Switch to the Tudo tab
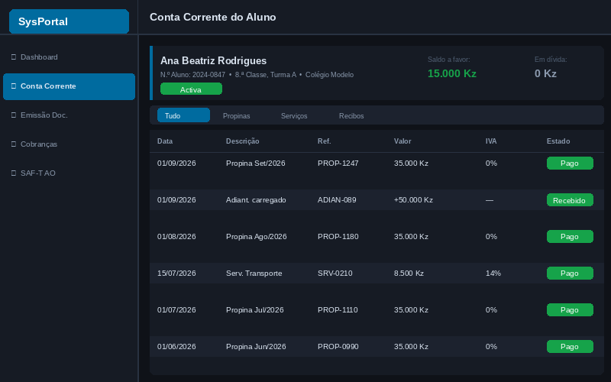Screen dimensions: 611x382 183,115
